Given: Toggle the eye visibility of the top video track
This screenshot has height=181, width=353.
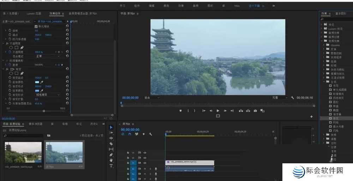Looking at the screenshot, I should click(145, 153).
